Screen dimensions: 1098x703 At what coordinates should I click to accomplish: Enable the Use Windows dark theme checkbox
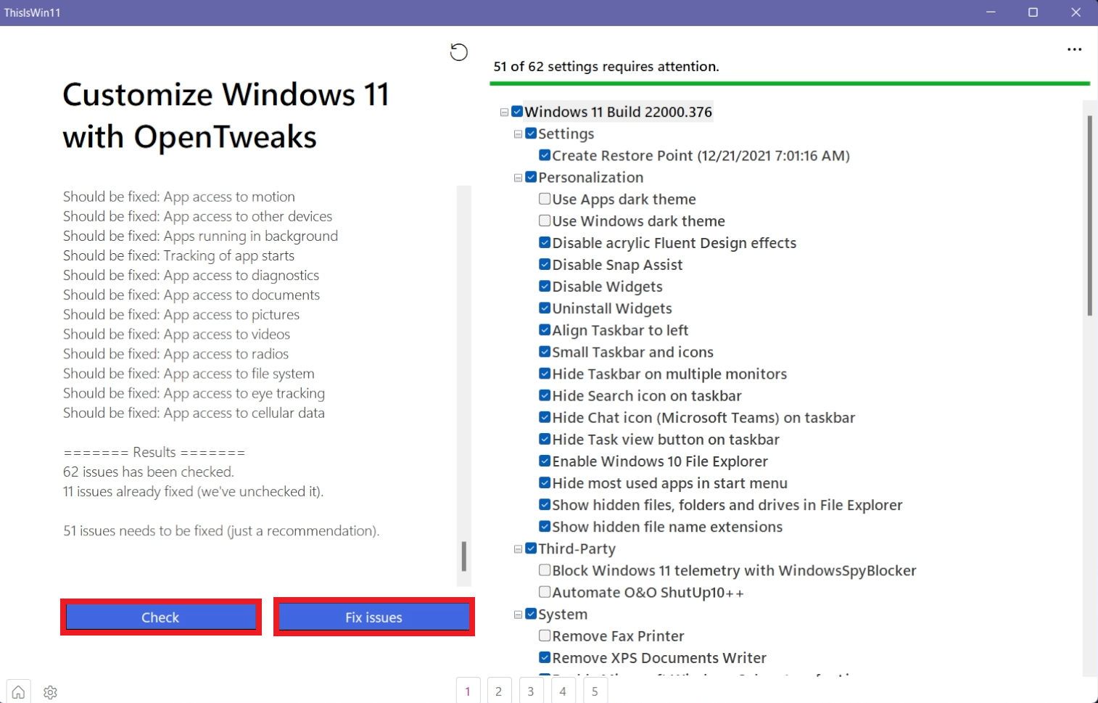pos(544,221)
